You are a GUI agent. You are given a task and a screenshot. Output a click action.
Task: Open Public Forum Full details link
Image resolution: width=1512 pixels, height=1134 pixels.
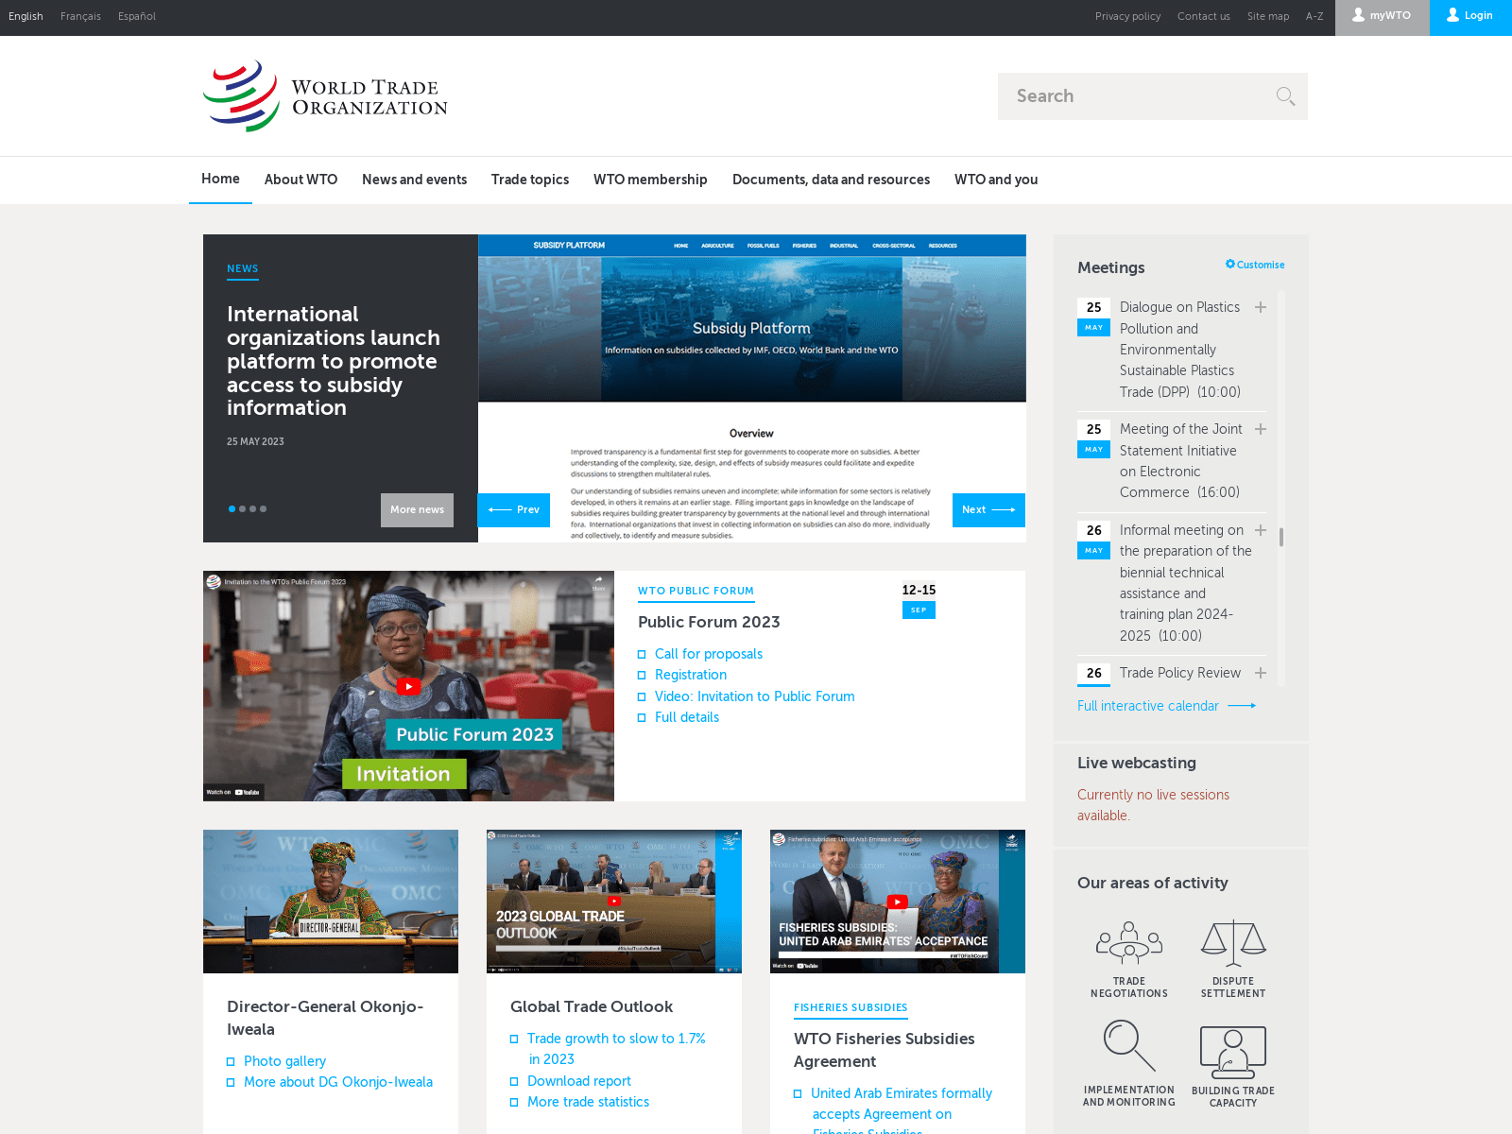pyautogui.click(x=687, y=717)
